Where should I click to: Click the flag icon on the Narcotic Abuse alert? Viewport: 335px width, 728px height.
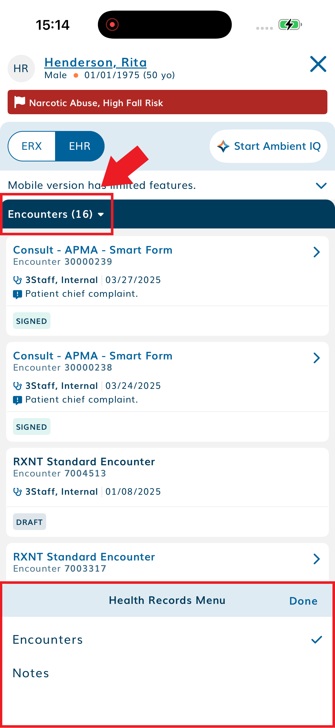(x=19, y=102)
